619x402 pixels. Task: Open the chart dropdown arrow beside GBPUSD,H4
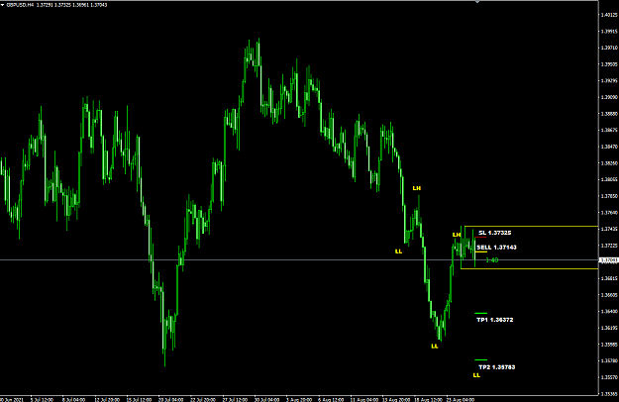click(2, 5)
